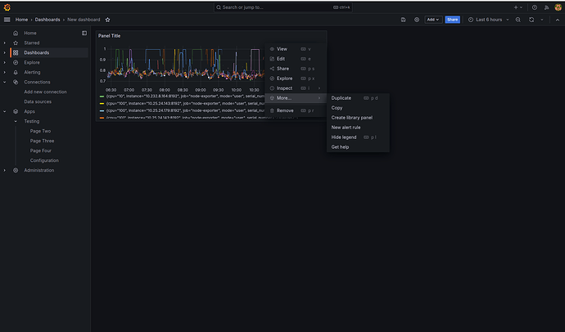Open the refresh interval dropdown arrow
The height and width of the screenshot is (332, 565).
[541, 20]
